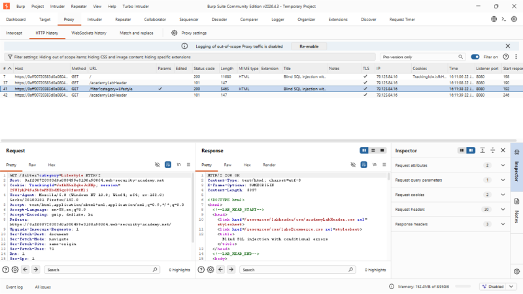This screenshot has height=294, width=523.
Task: Open the request pane hamburger menu
Action: (188, 165)
